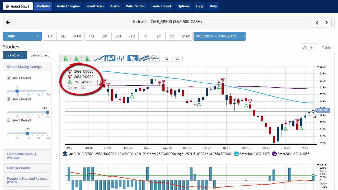
Task: Set chart range to 6M
Action: coord(118,36)
